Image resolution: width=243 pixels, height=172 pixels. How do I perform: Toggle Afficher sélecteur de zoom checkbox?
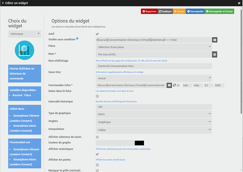97,137
